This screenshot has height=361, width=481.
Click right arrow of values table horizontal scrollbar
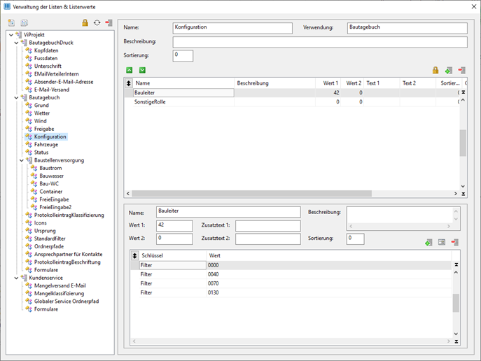(x=456, y=194)
